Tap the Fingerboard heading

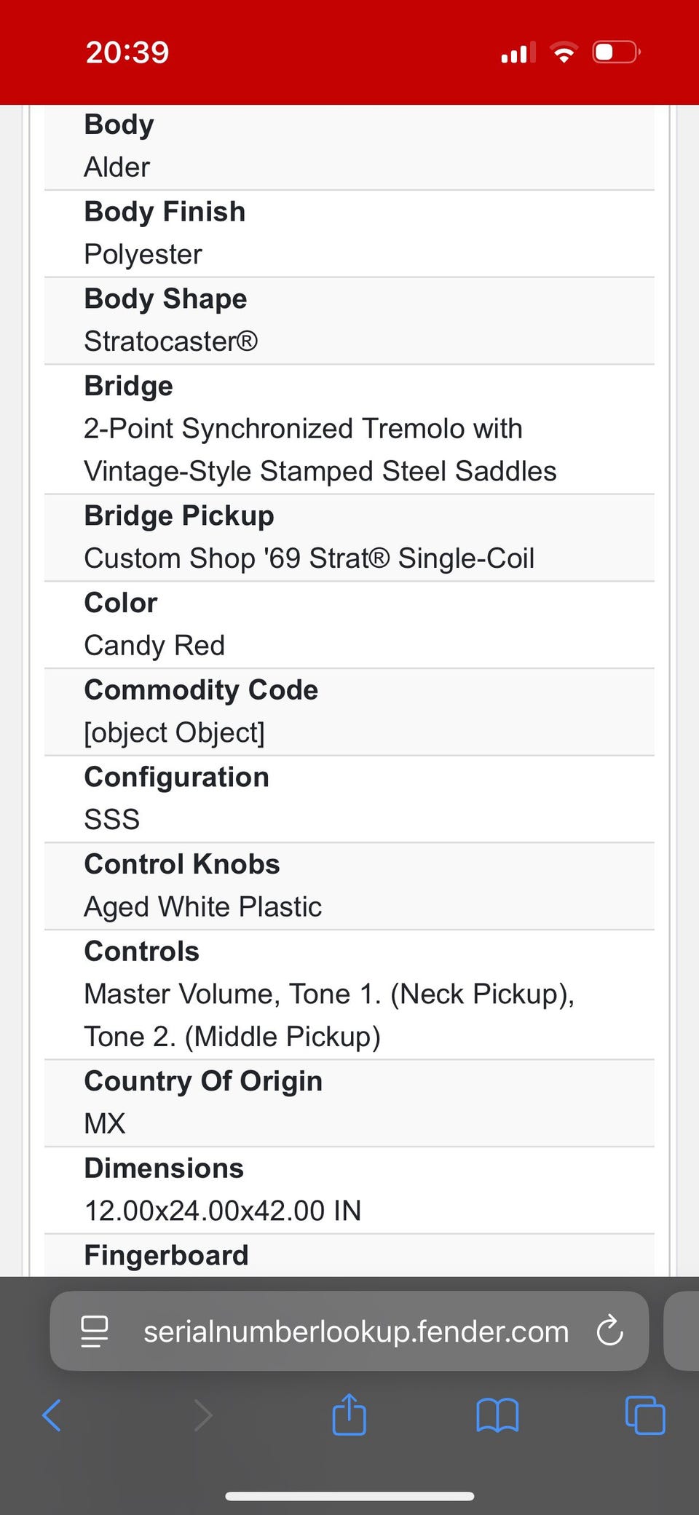[167, 1255]
